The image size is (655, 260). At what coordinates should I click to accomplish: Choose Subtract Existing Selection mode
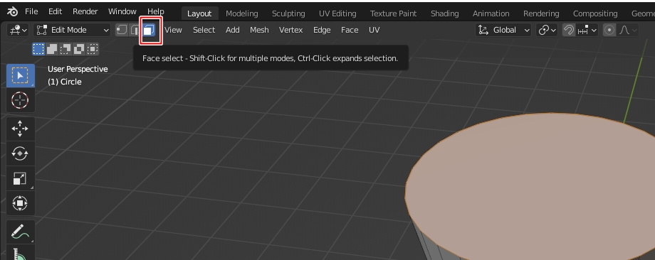[x=65, y=49]
